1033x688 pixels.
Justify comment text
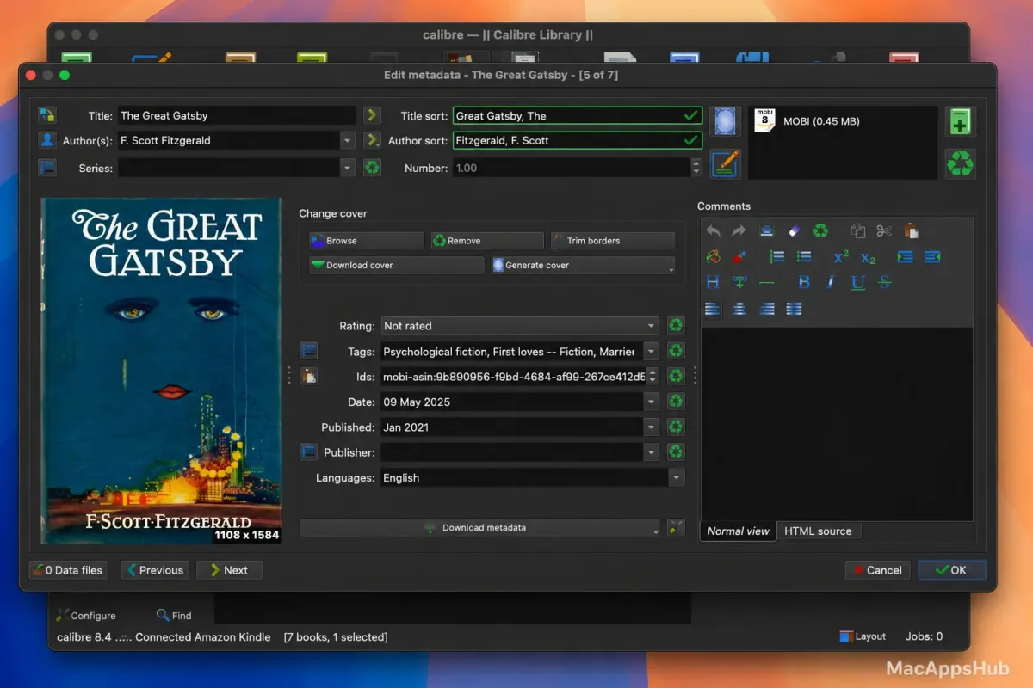point(794,308)
